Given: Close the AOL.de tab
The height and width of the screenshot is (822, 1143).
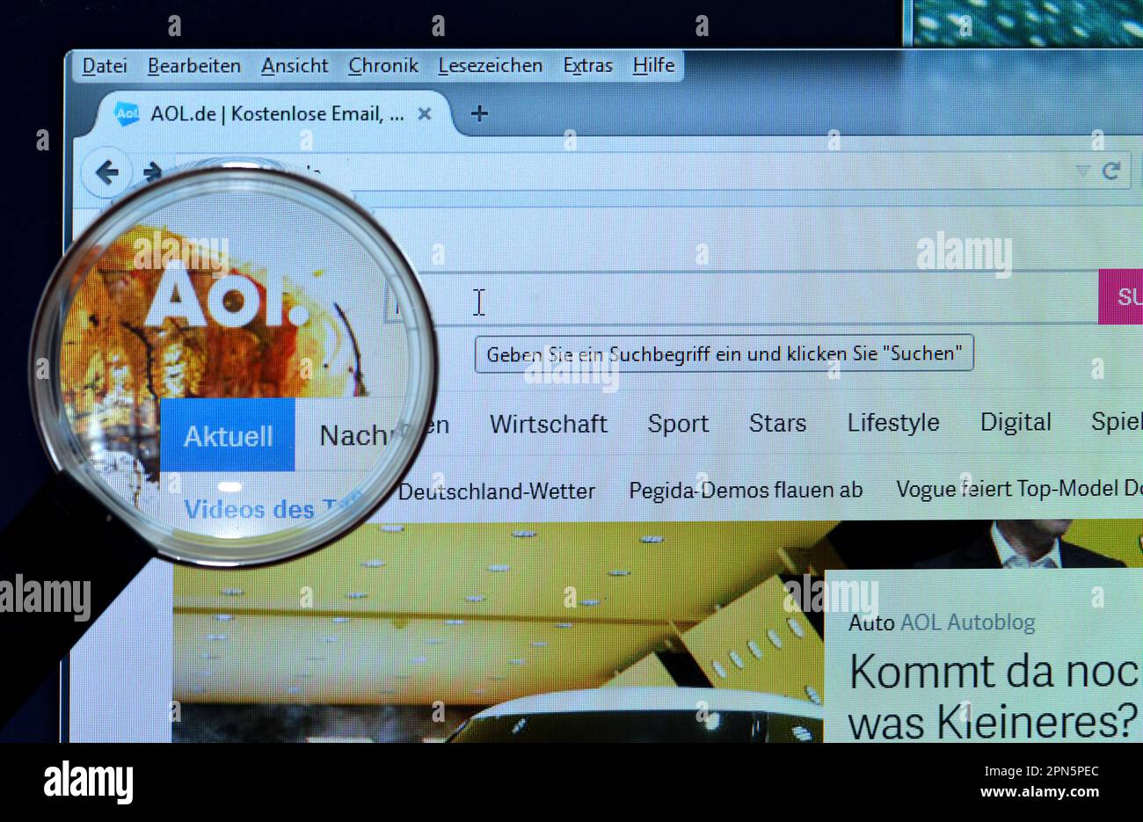Looking at the screenshot, I should [x=424, y=113].
